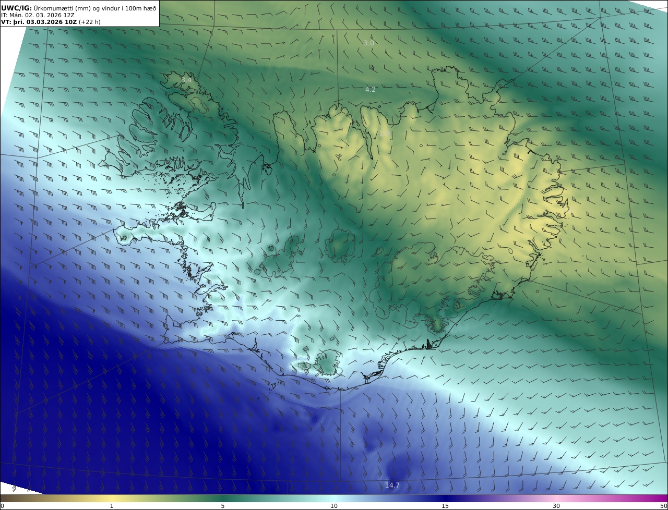Click the "5" tick on the color scale
This screenshot has width=668, height=510.
click(x=223, y=506)
